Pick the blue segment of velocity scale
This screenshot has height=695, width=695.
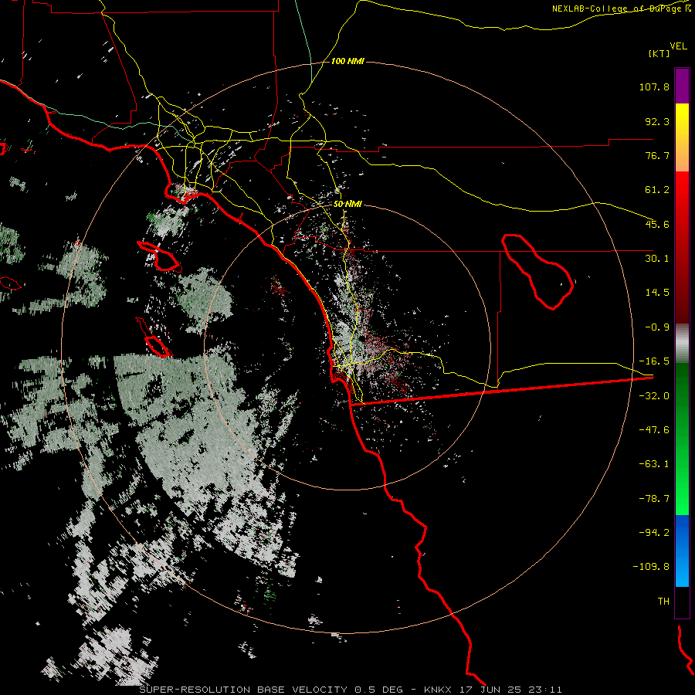682,551
